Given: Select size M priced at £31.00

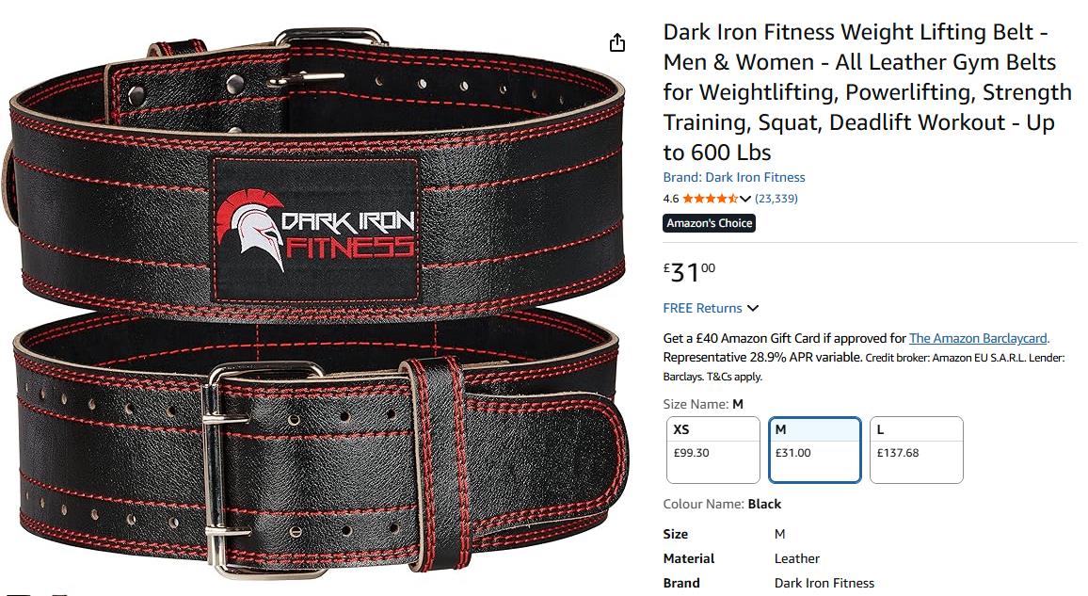Looking at the screenshot, I should point(815,450).
